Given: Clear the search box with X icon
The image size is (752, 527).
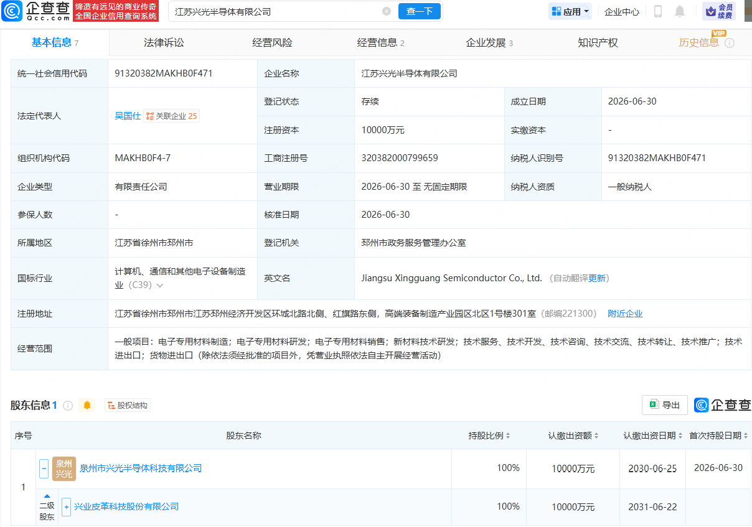Looking at the screenshot, I should pyautogui.click(x=387, y=11).
